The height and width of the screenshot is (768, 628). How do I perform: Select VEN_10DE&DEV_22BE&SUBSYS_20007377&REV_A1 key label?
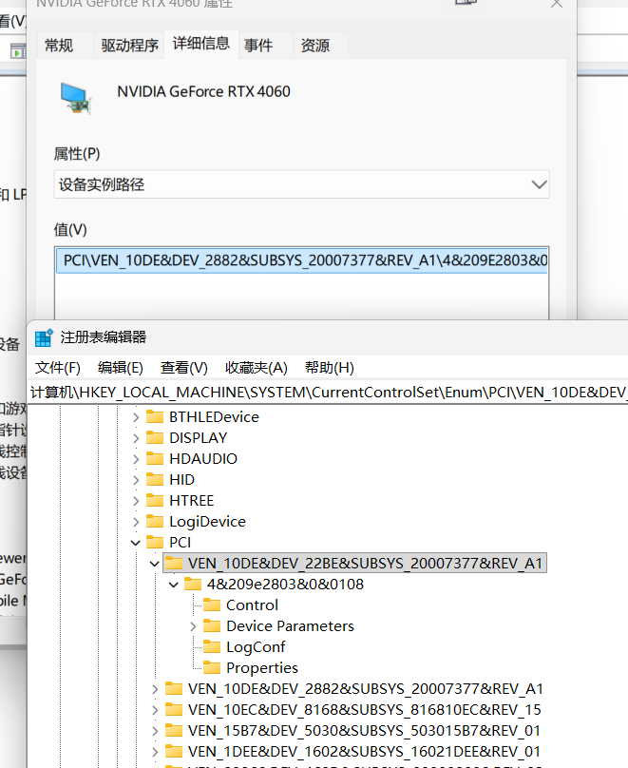click(365, 564)
